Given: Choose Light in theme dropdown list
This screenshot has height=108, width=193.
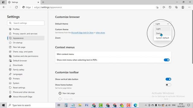Looking at the screenshot, I should pos(163,29).
